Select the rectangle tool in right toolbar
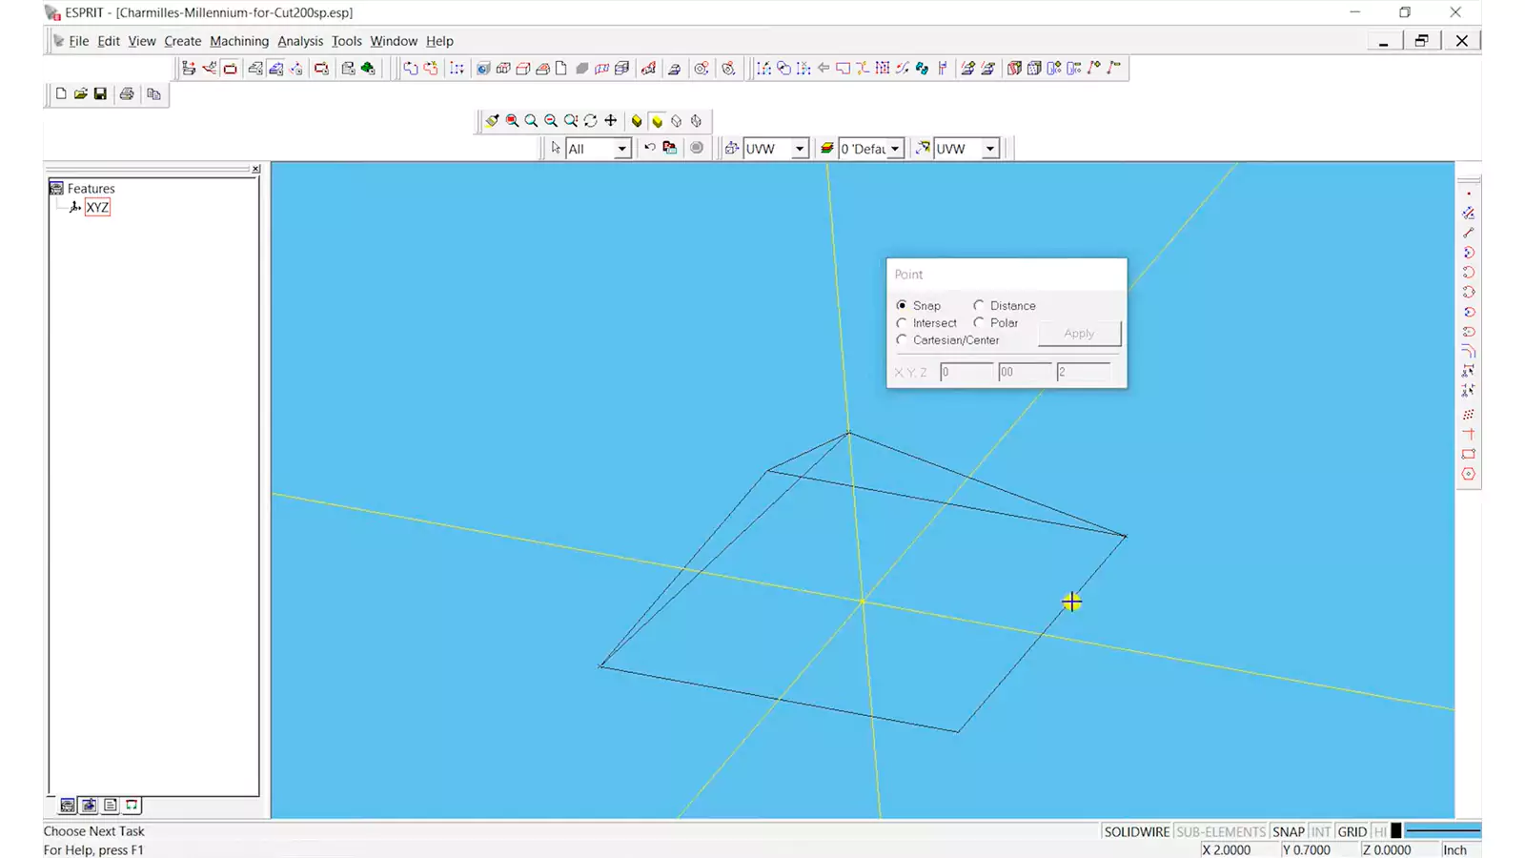This screenshot has height=858, width=1525. [1469, 454]
